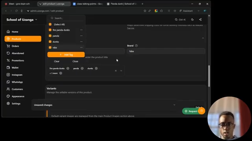Reload the page
The width and height of the screenshot is (252, 141).
click(17, 11)
